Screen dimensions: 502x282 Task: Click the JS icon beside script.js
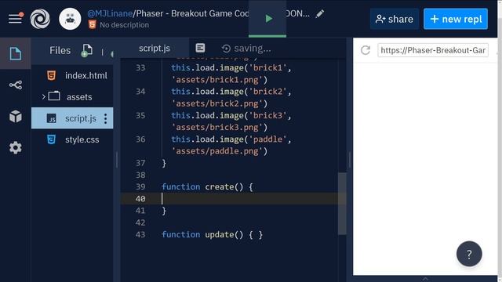tap(51, 118)
